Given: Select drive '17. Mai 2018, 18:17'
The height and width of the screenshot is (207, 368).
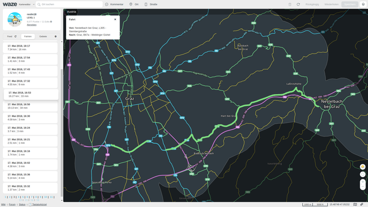Looking at the screenshot, I should (x=30, y=48).
